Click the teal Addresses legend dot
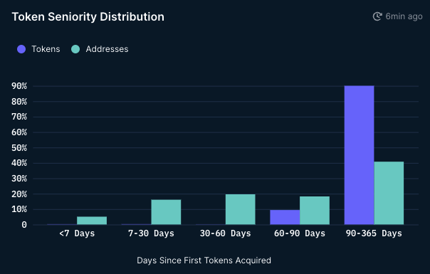Viewport: 430px width, 274px height. [75, 49]
